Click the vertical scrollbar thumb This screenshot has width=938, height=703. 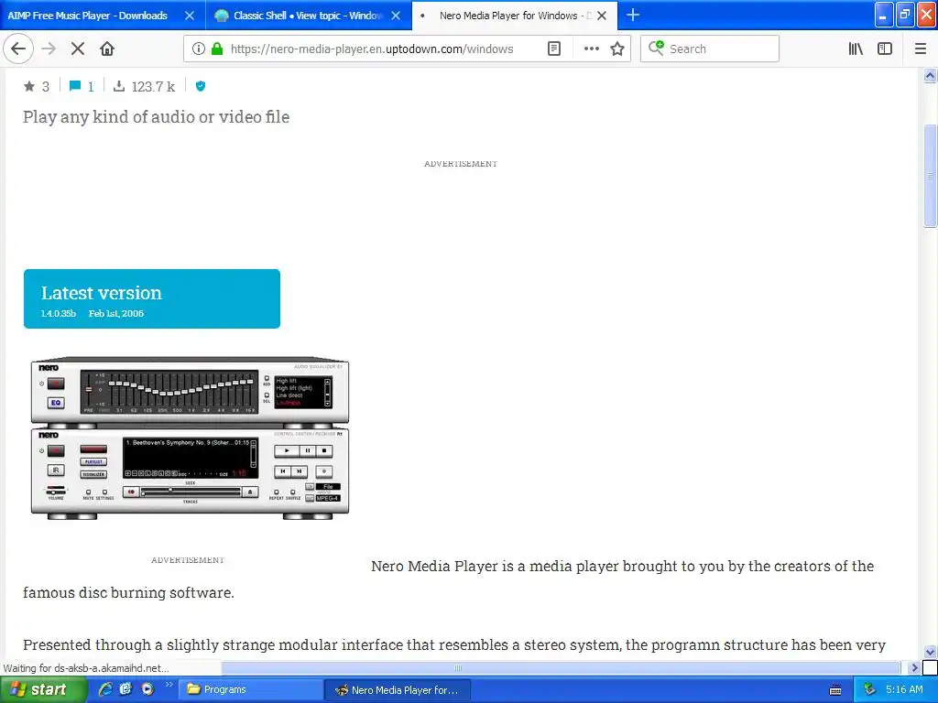(x=930, y=176)
